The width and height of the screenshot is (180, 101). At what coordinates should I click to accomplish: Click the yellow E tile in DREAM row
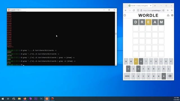148,22
